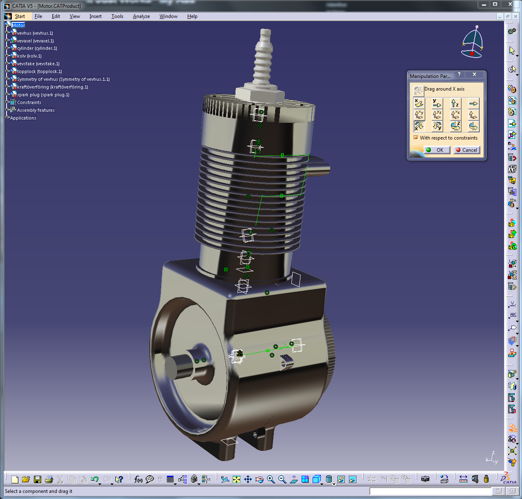Select Drag around any axis button
Viewport: 522px width, 499px height.
473,126
